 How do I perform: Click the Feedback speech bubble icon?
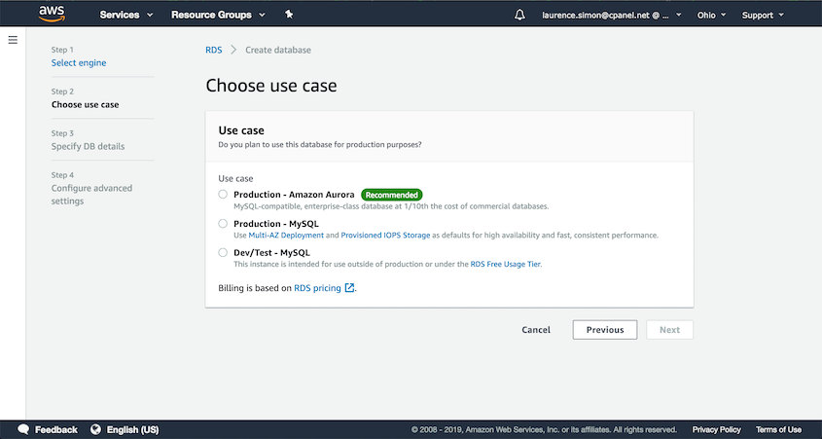pyautogui.click(x=23, y=429)
